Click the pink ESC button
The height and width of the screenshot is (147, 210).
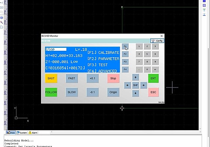click(x=154, y=92)
